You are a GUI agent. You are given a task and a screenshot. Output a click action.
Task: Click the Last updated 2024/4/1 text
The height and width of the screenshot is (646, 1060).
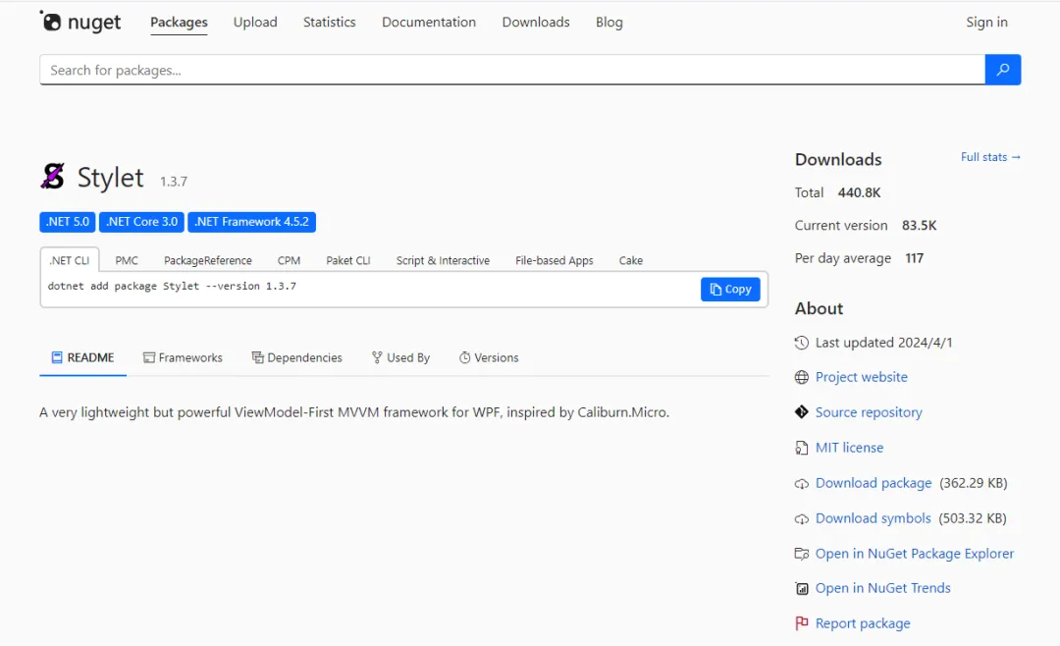point(883,343)
